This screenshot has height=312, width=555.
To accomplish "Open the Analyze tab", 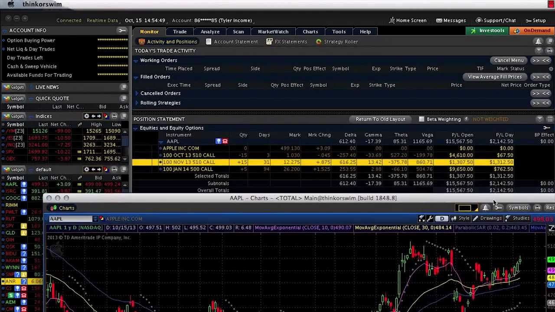I will click(x=210, y=32).
